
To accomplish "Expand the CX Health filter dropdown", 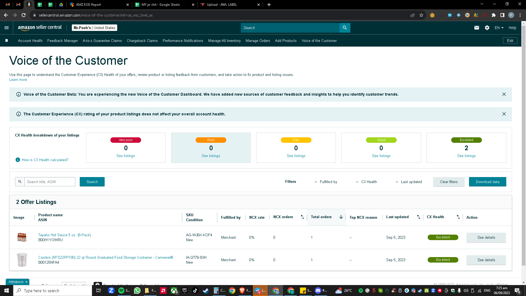I will (367, 182).
